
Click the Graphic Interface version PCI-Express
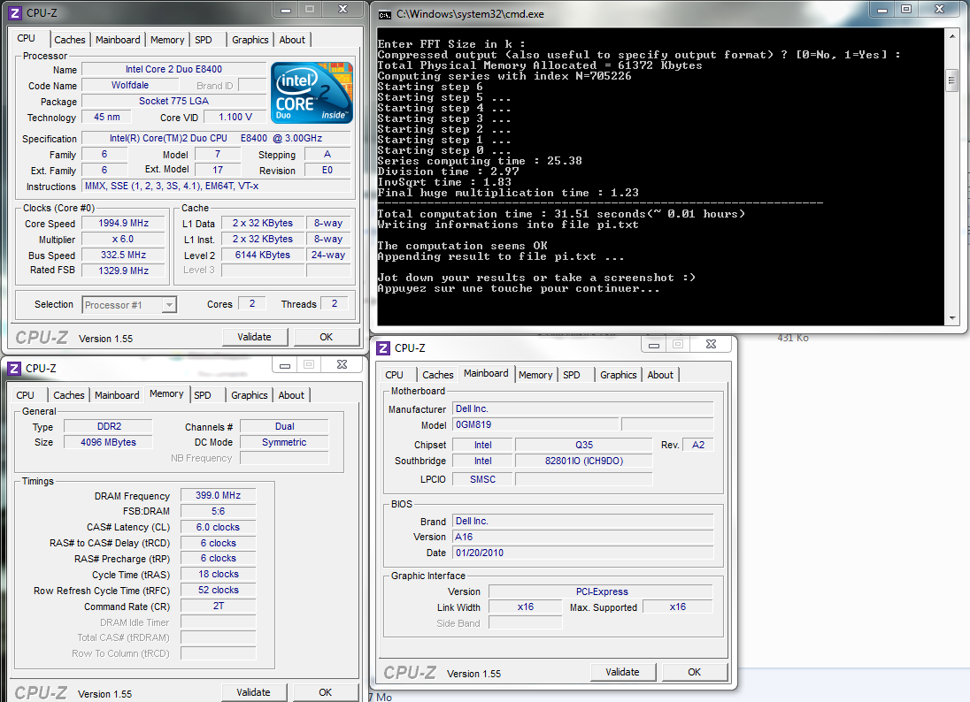pos(602,591)
